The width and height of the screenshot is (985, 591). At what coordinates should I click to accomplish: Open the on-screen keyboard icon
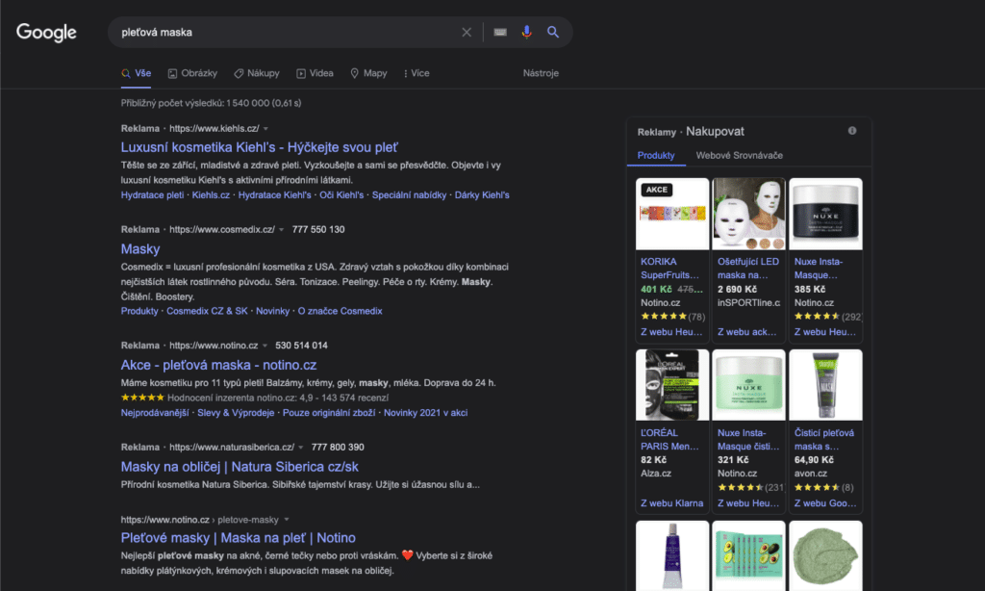click(x=500, y=32)
